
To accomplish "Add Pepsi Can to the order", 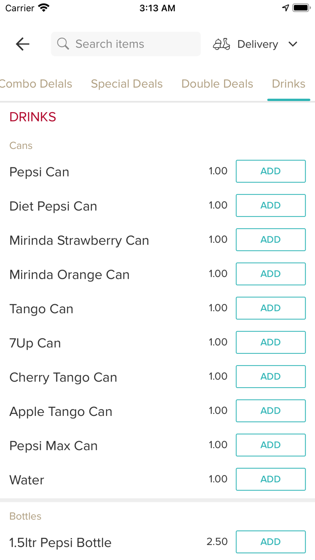I will (270, 171).
